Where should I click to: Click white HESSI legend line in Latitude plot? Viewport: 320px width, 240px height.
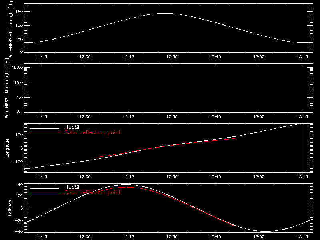tap(44, 188)
